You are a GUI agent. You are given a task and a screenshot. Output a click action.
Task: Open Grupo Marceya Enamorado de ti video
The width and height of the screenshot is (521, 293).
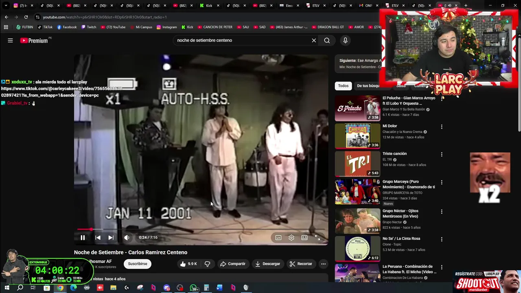click(409, 184)
